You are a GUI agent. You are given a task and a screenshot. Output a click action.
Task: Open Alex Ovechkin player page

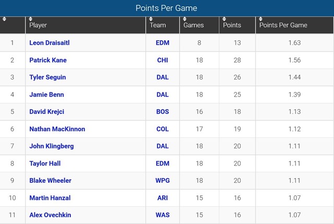[51, 215]
